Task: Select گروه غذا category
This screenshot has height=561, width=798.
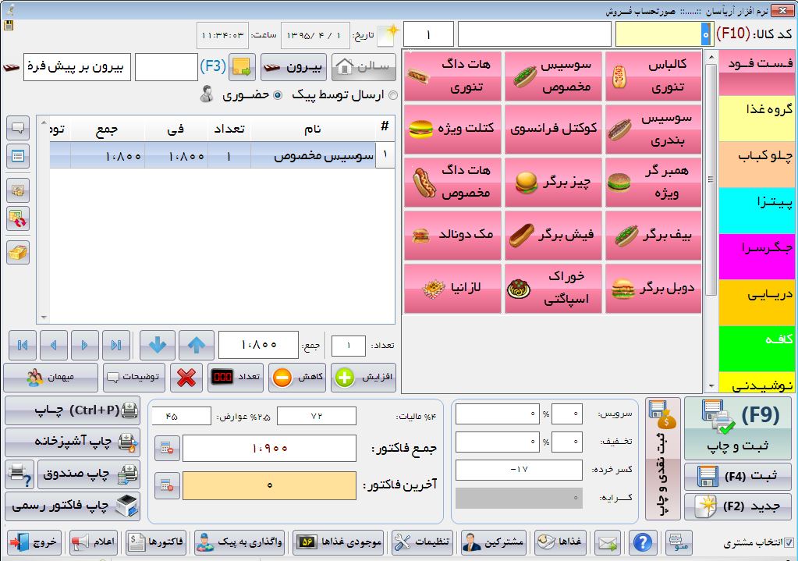Action: pyautogui.click(x=757, y=119)
